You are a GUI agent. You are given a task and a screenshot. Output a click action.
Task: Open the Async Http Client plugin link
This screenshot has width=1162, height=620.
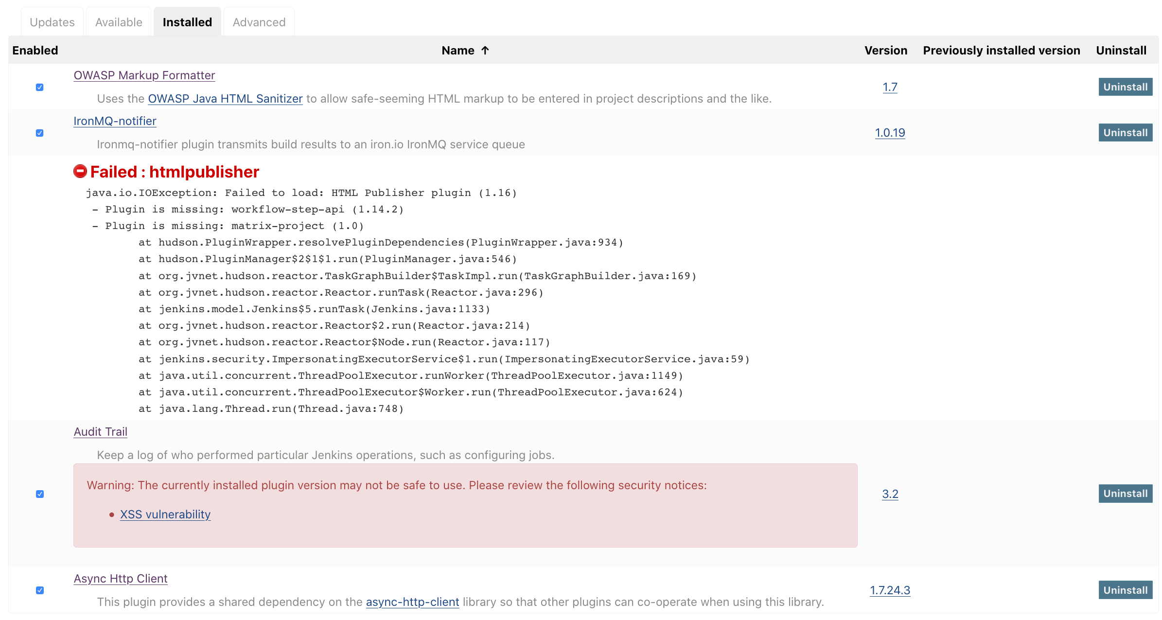pos(121,579)
